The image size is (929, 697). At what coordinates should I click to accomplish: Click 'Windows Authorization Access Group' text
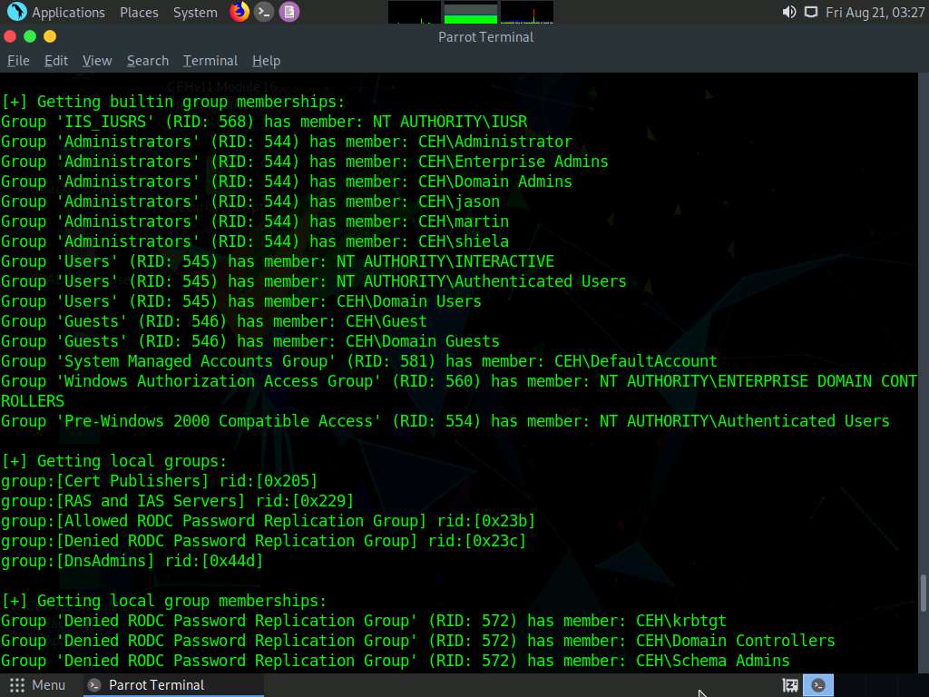219,381
